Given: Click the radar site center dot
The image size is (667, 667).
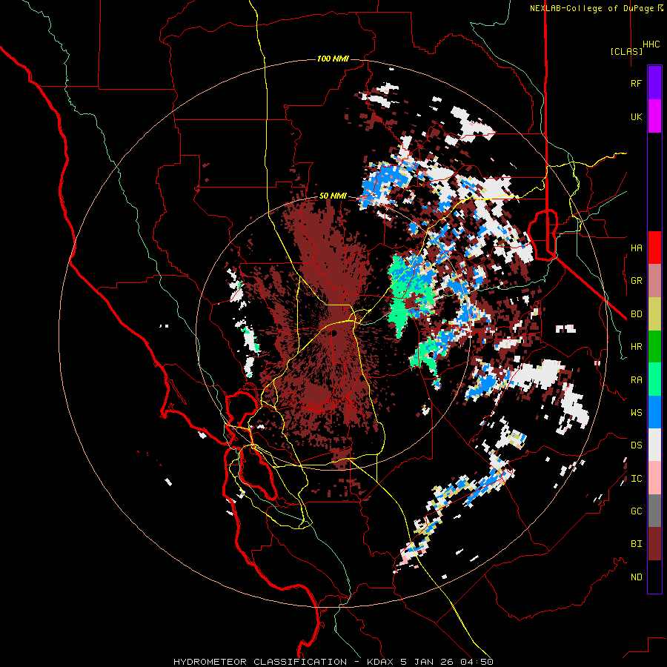Looking at the screenshot, I should [x=334, y=333].
